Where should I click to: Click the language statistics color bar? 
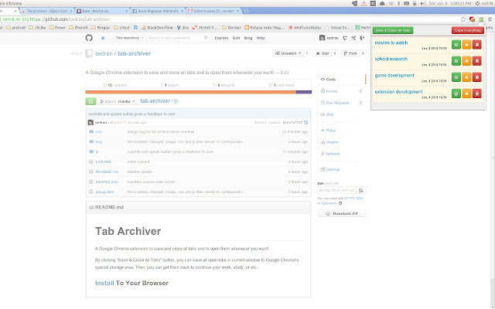198,92
